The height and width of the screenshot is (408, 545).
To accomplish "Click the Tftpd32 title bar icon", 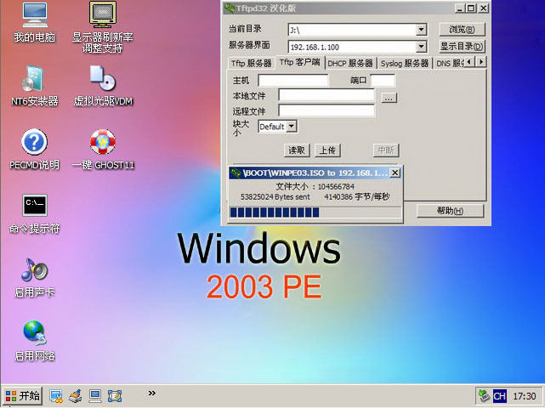I will point(230,8).
